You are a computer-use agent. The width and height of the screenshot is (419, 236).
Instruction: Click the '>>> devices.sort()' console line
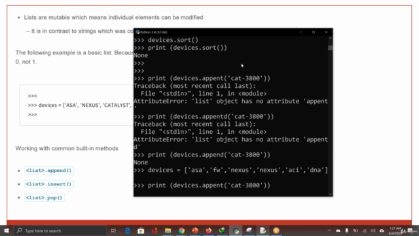click(166, 40)
